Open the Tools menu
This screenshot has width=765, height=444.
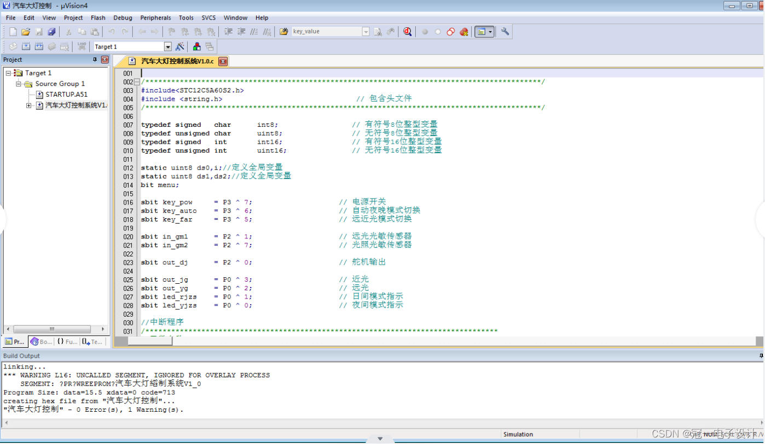click(x=186, y=17)
